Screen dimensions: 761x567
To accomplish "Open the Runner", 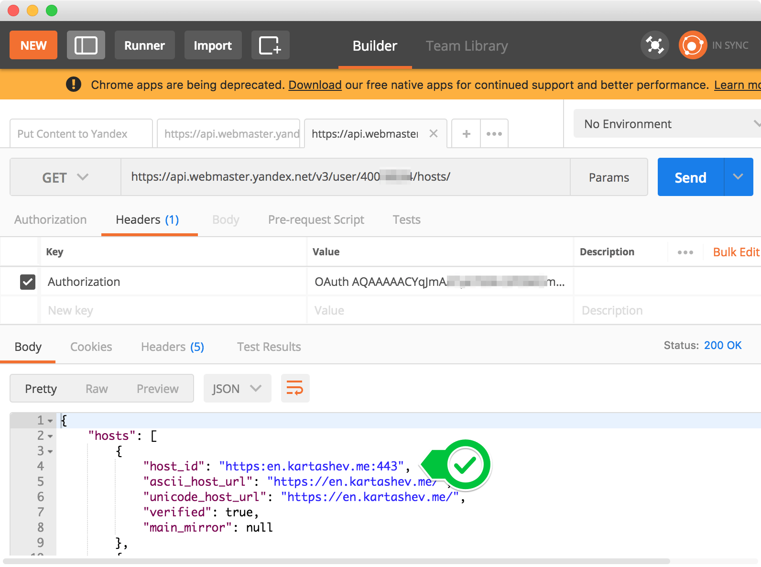I will pos(145,45).
